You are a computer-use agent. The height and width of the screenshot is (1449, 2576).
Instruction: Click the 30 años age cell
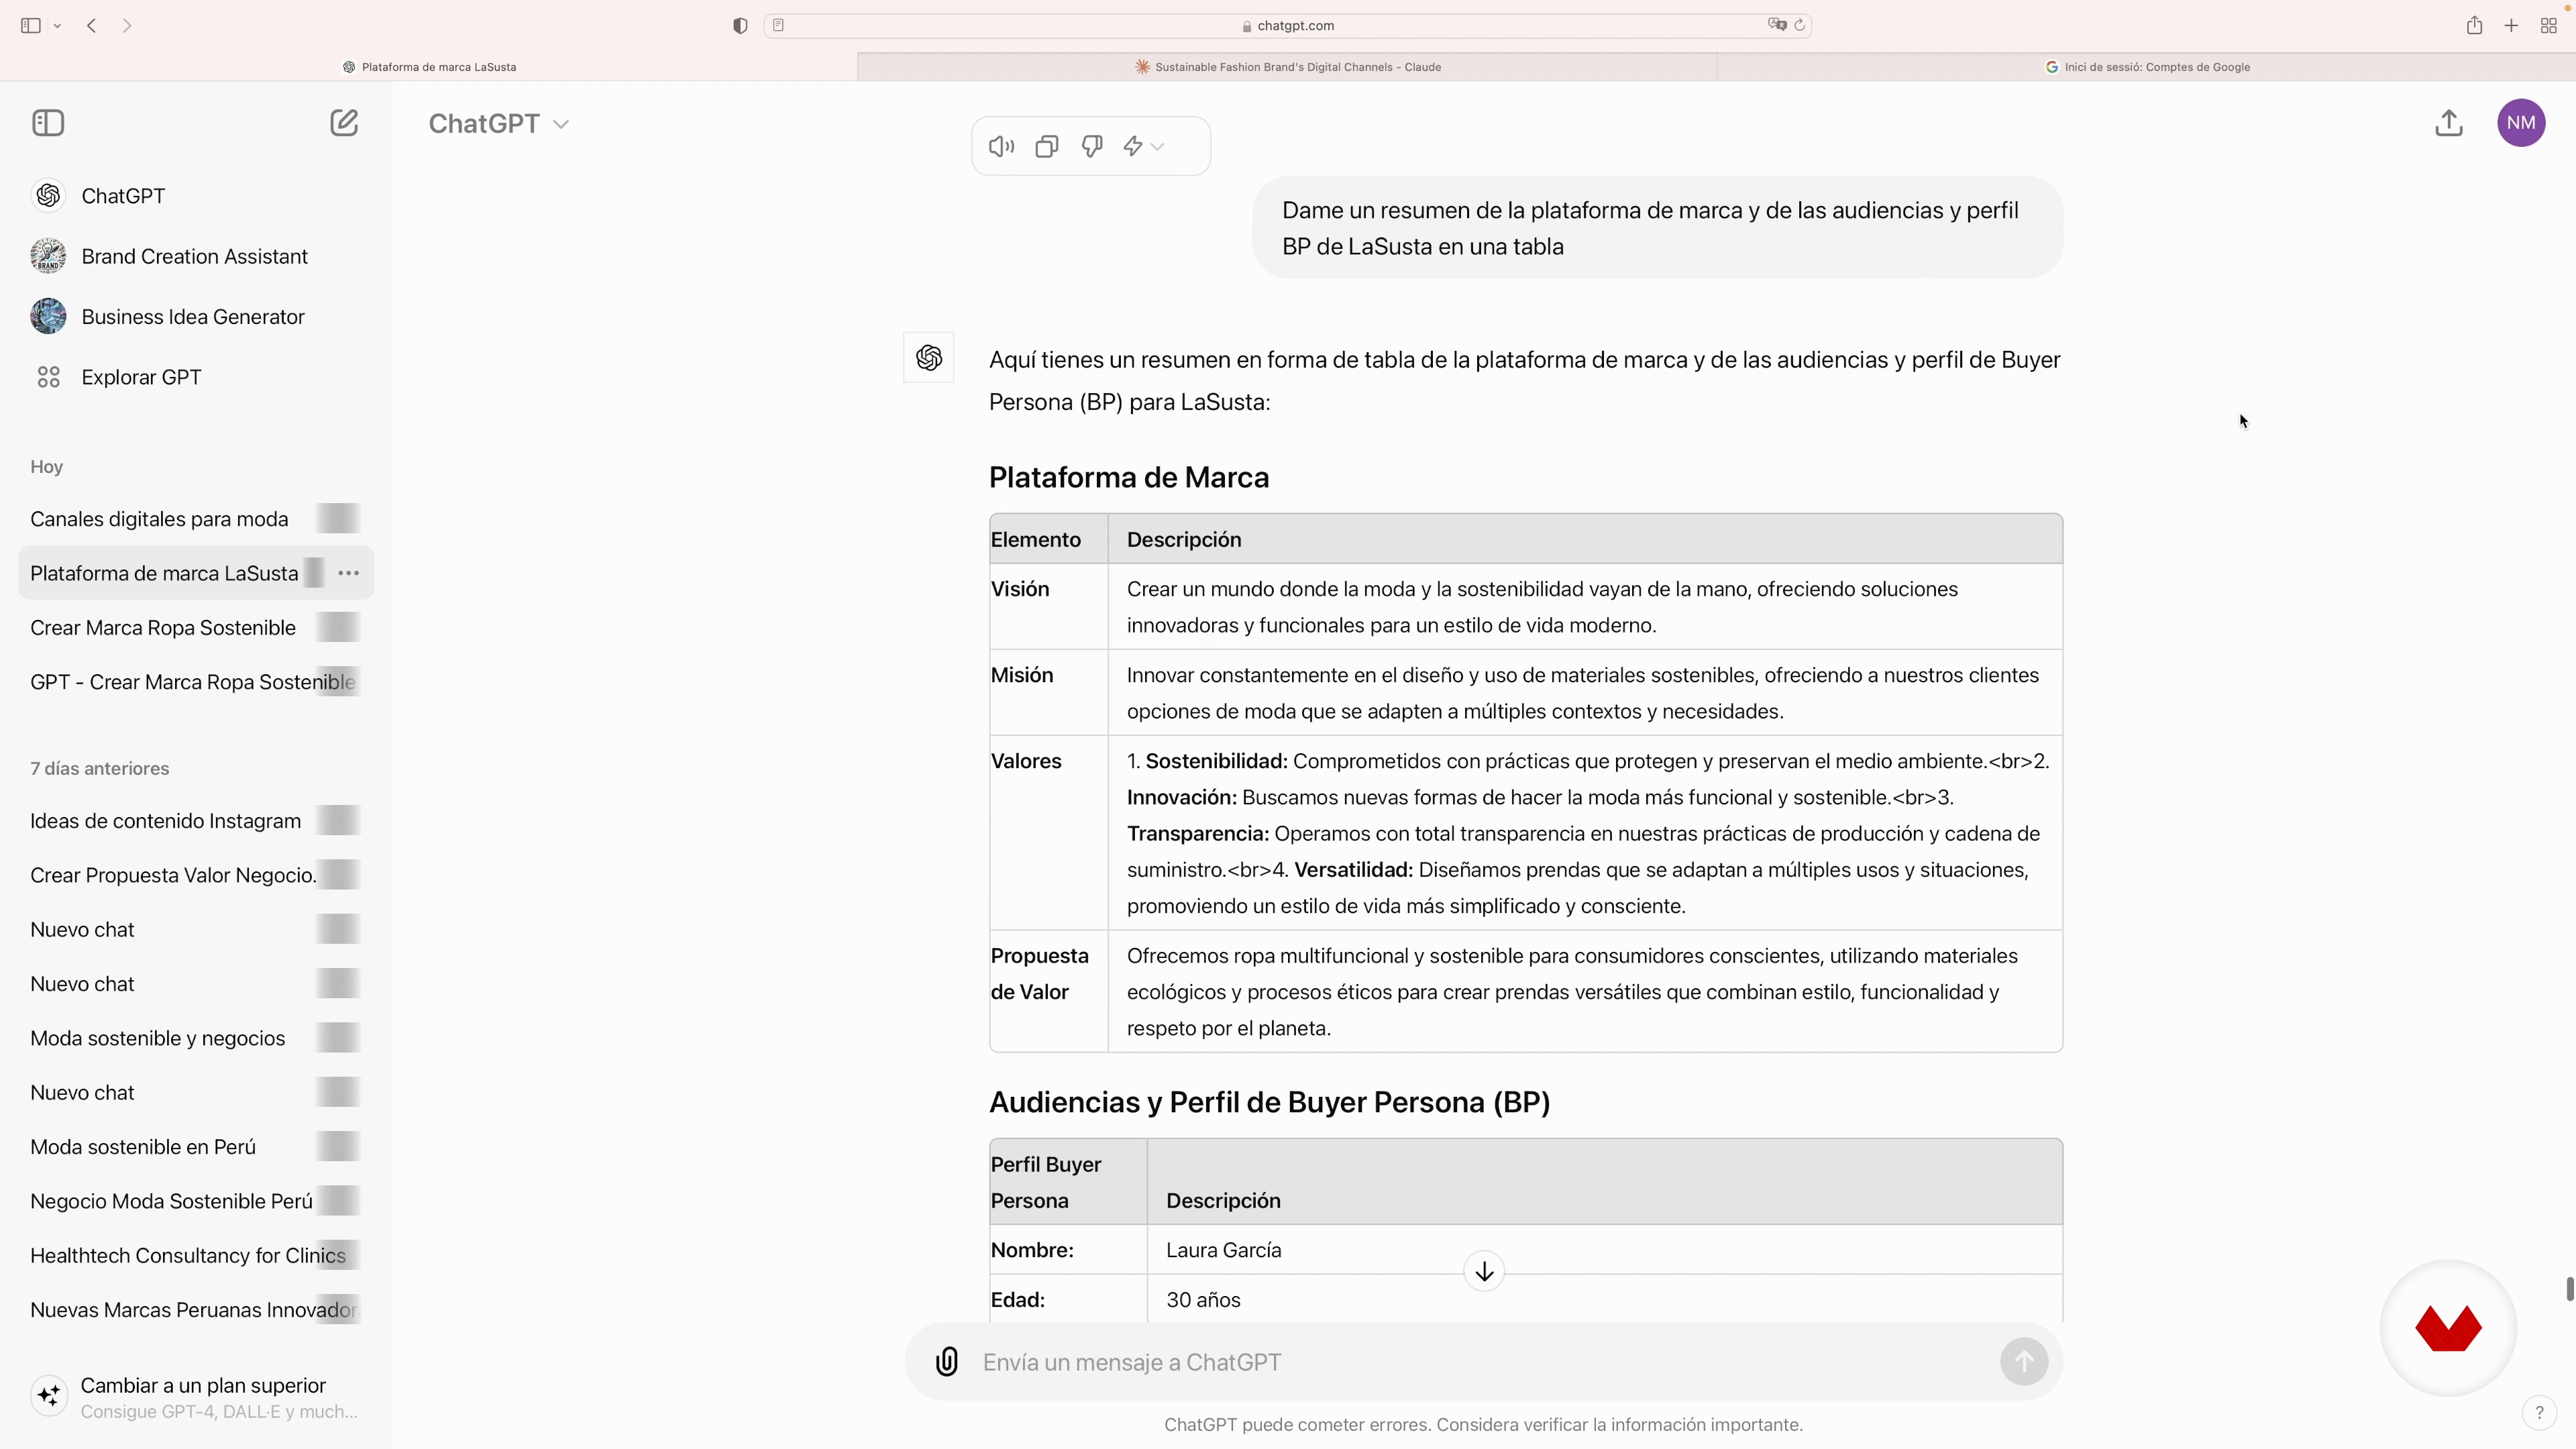click(1203, 1300)
